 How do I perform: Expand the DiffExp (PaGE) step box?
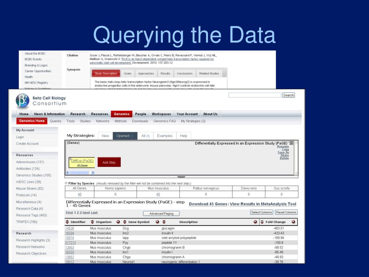[x=70, y=159]
